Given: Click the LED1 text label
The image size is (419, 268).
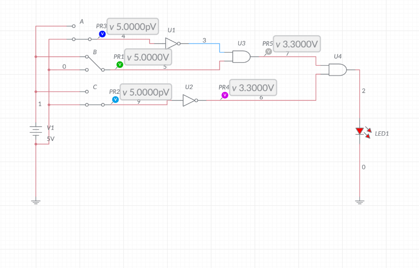Looking at the screenshot, I should coord(382,134).
